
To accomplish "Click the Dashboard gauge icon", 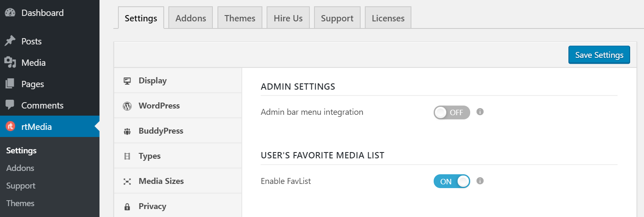I will pos(10,13).
